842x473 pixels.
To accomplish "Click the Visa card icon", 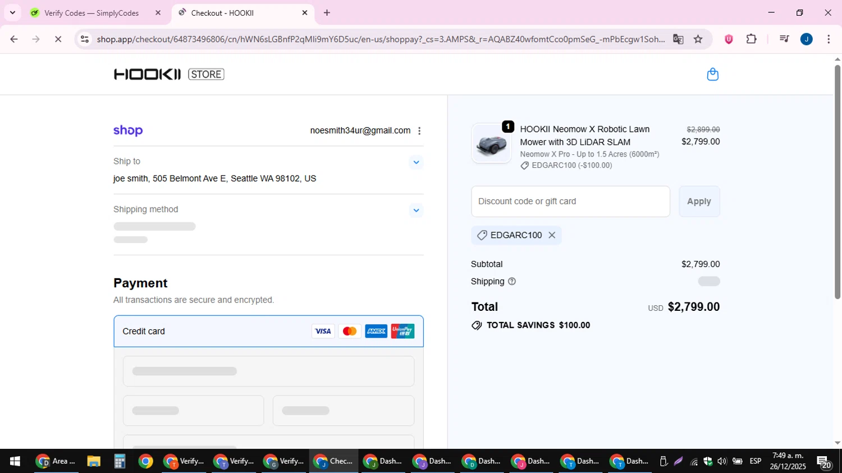I will pyautogui.click(x=323, y=331).
